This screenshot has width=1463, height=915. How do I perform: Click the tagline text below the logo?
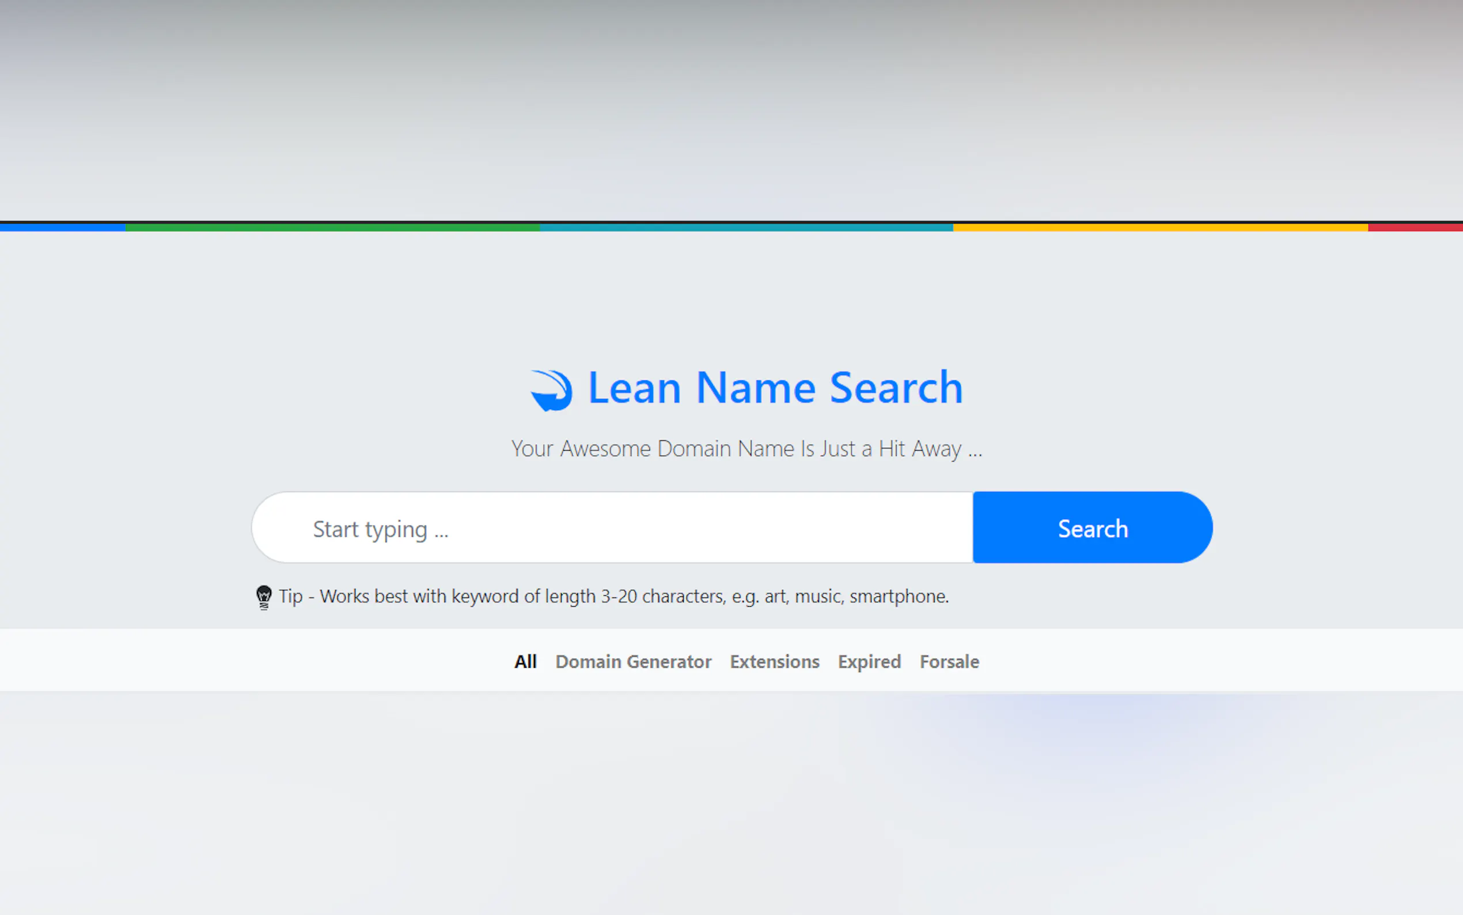coord(748,448)
